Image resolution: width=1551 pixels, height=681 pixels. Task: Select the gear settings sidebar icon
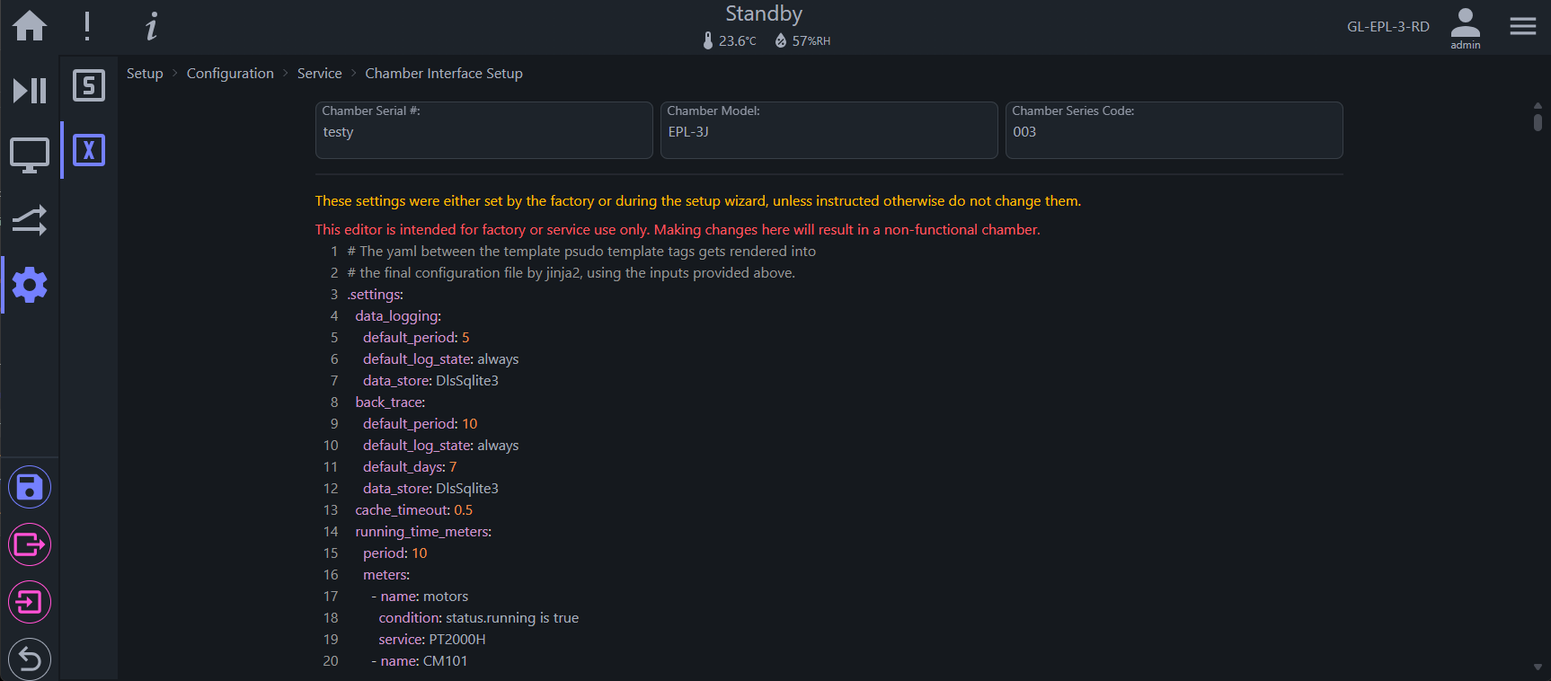(x=30, y=285)
